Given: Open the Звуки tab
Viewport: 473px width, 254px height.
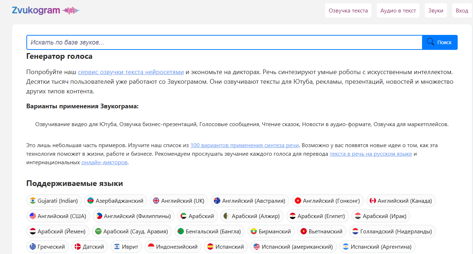Looking at the screenshot, I should tap(436, 10).
